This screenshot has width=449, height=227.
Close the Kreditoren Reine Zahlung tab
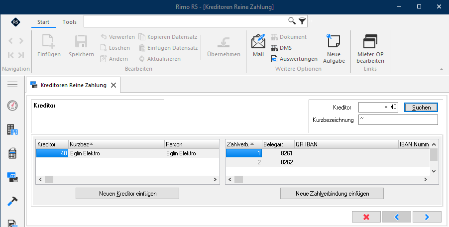(113, 85)
